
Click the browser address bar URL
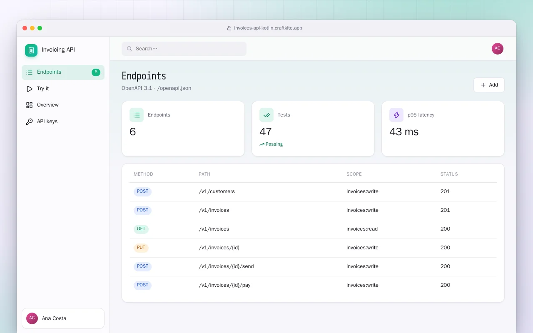pyautogui.click(x=268, y=28)
